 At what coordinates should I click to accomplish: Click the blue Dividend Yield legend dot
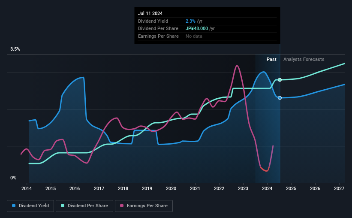14,206
